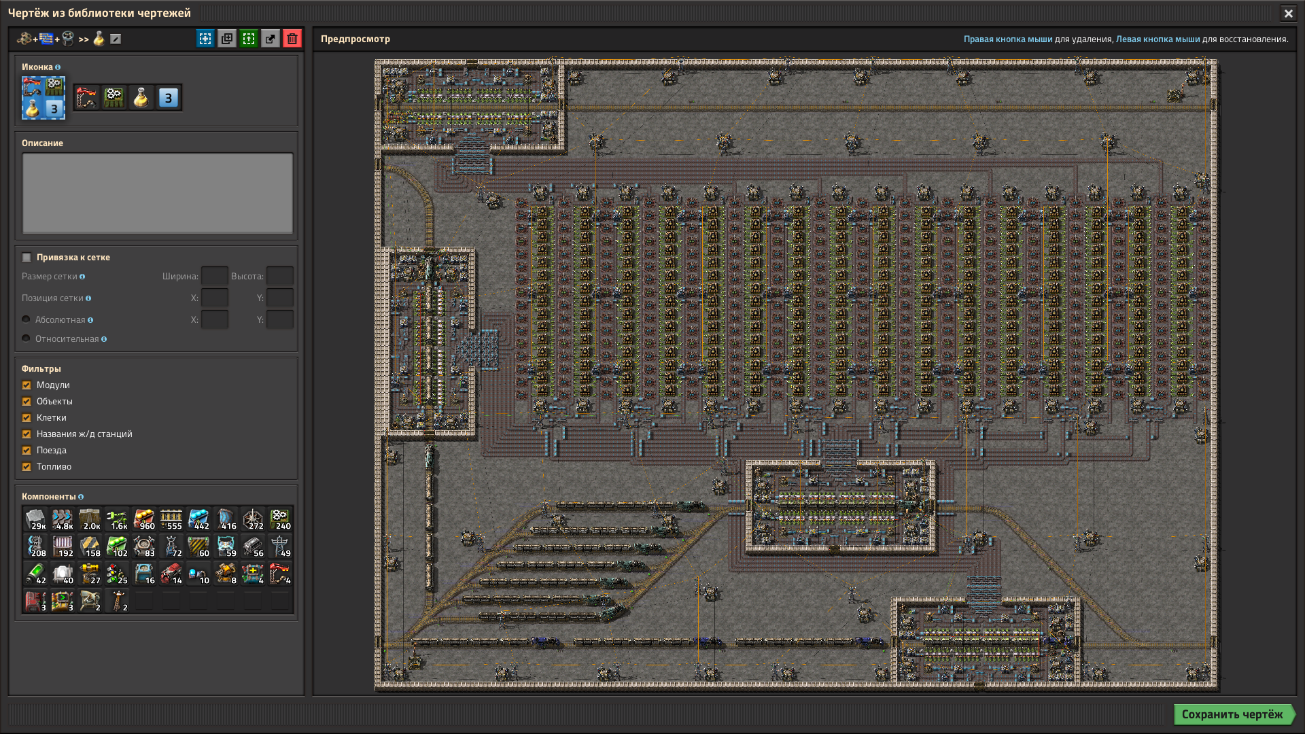Uncheck the Объекты filter checkbox
This screenshot has height=734, width=1305.
tap(27, 402)
